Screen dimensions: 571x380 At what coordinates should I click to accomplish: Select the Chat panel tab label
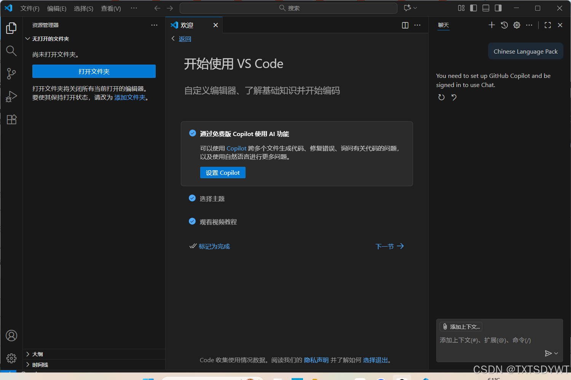point(443,25)
